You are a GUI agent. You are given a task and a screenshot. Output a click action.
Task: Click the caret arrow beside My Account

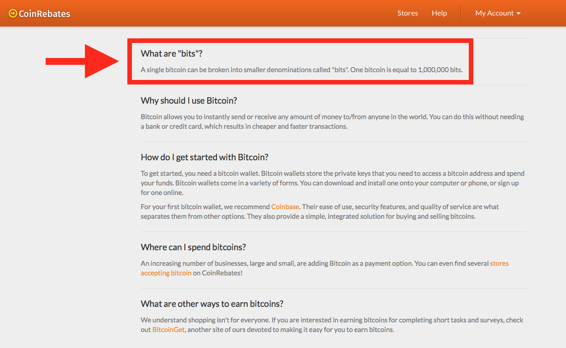[x=519, y=14]
